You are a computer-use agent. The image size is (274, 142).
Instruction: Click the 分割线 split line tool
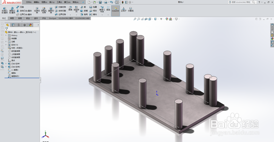[x=130, y=9]
